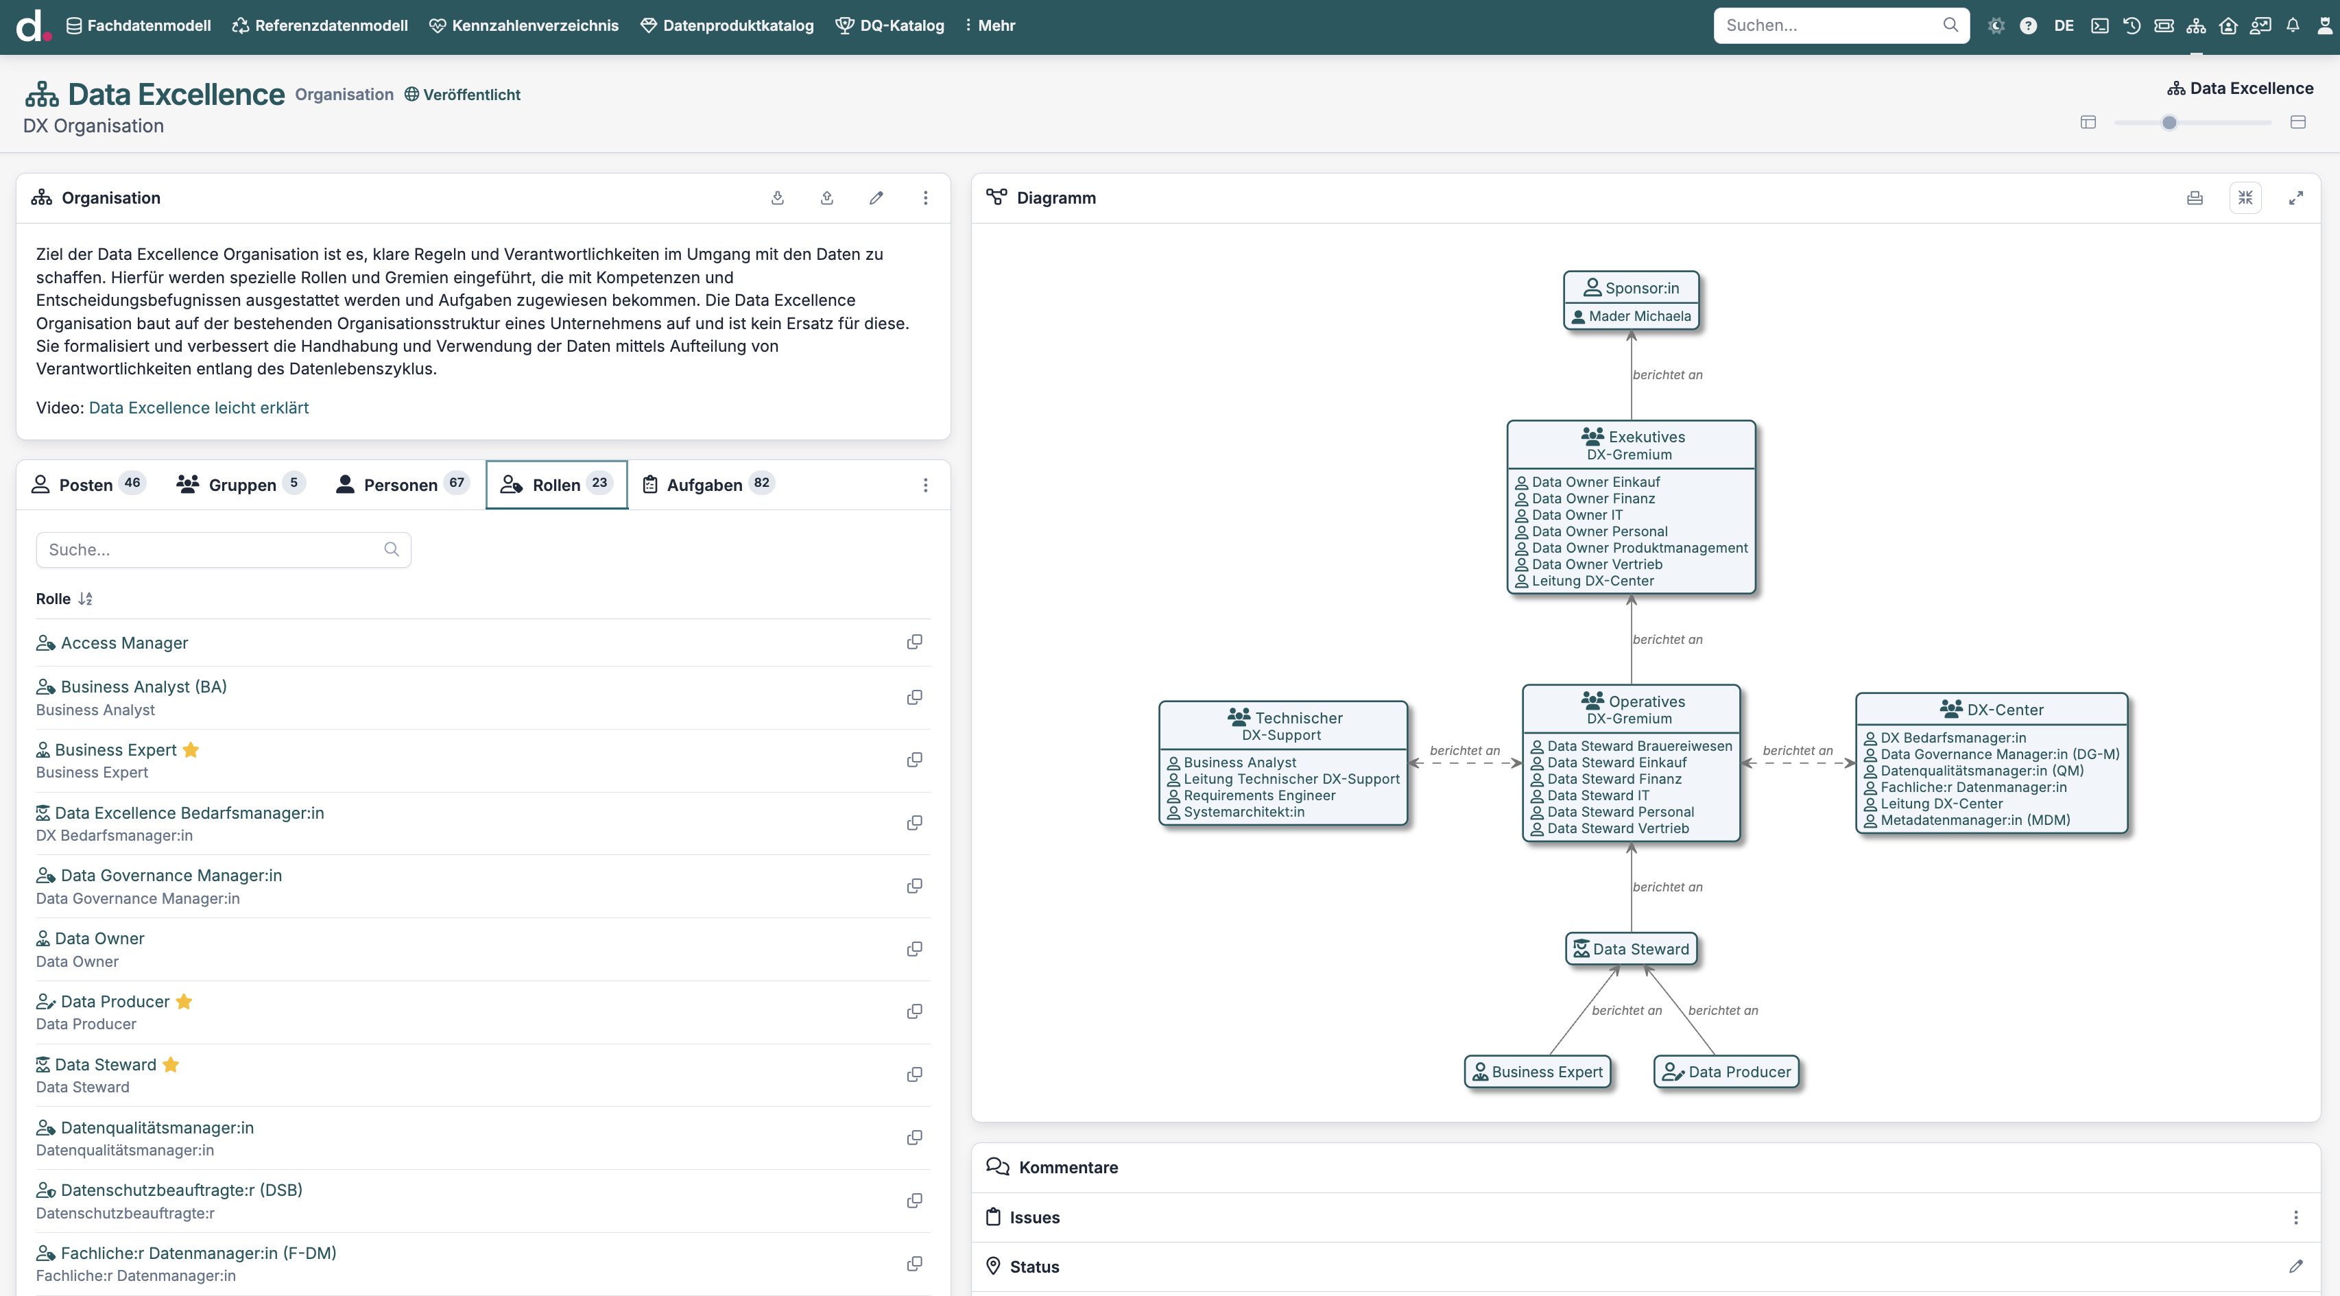This screenshot has height=1296, width=2340.
Task: Expand diagram to fullscreen
Action: (x=2295, y=198)
